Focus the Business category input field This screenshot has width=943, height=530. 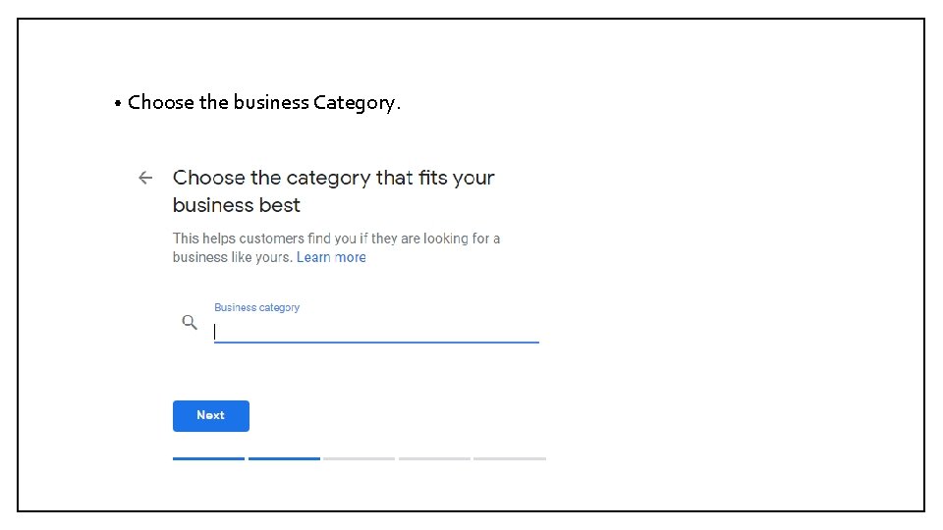pos(376,331)
